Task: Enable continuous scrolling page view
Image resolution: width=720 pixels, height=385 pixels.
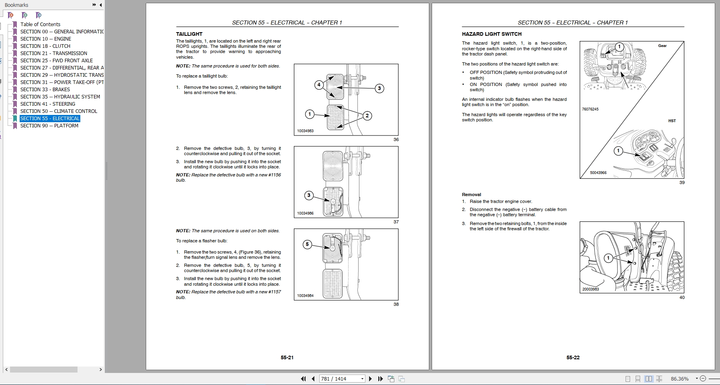Action: tap(638, 379)
